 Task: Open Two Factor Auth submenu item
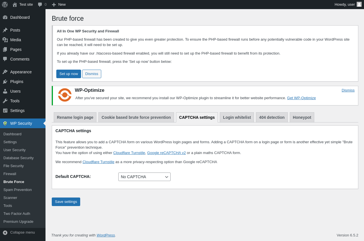coord(17,214)
